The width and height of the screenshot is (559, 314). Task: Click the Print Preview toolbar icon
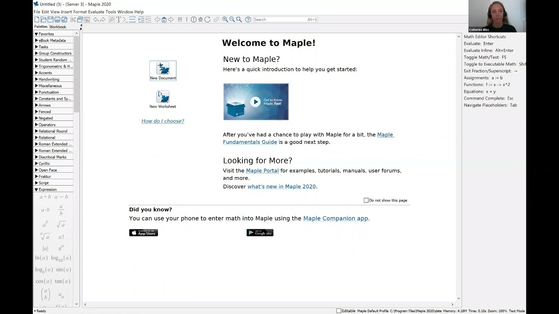(64, 20)
